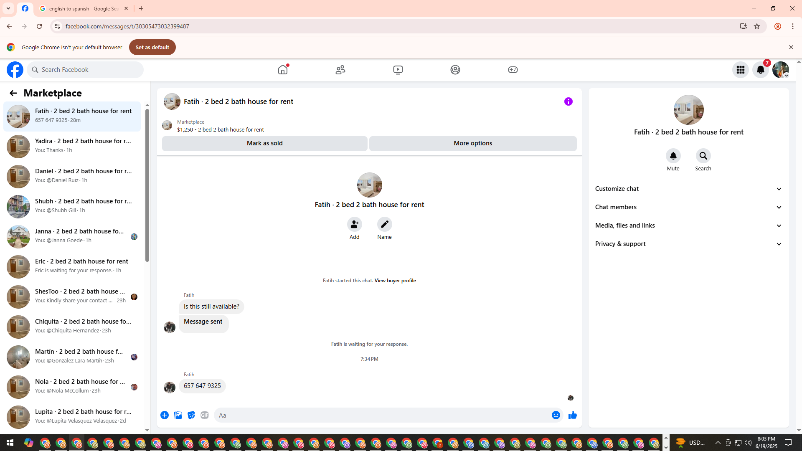
Task: Bookmark this page with the star
Action: [x=757, y=26]
